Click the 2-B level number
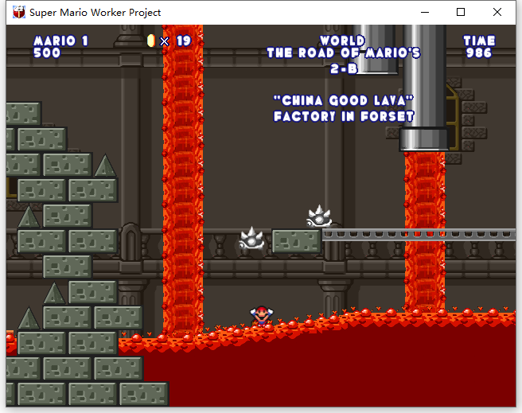The image size is (522, 413). point(344,69)
